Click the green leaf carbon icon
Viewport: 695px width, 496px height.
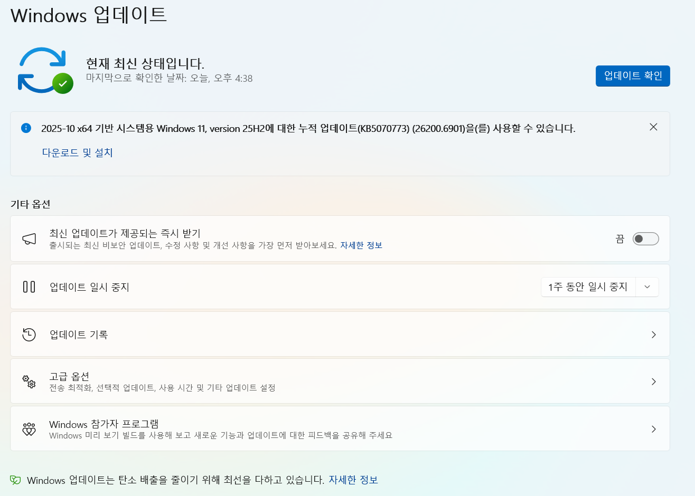pyautogui.click(x=15, y=480)
